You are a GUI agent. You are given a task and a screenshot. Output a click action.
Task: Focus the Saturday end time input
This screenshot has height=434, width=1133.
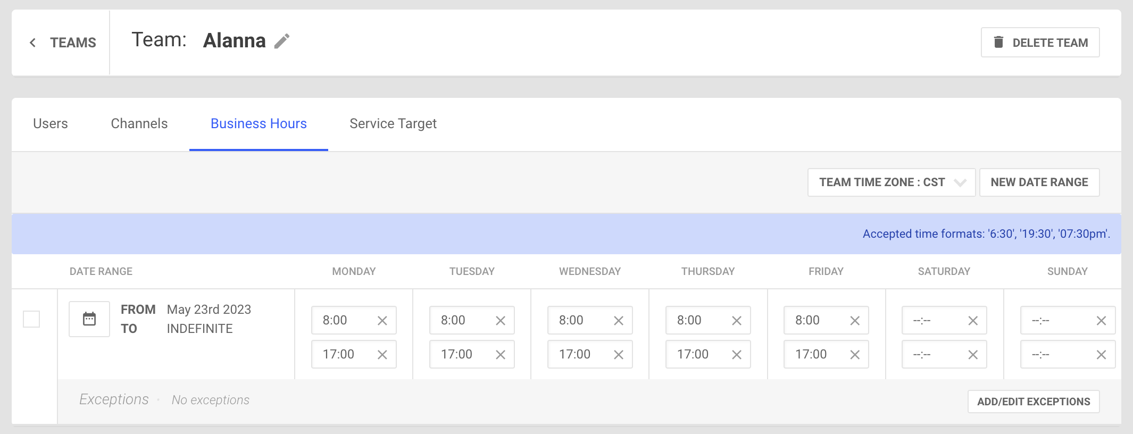pos(931,355)
